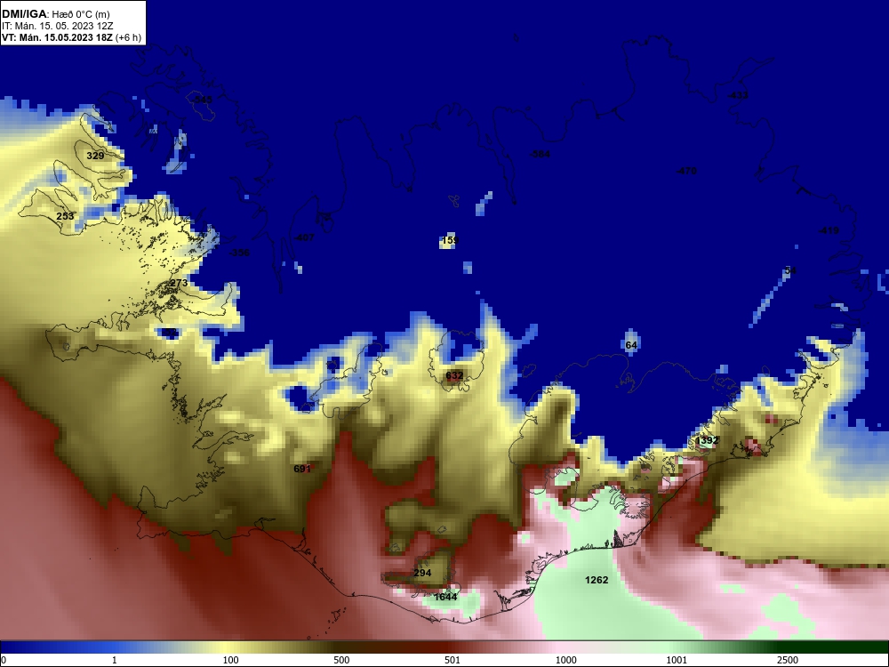Click the map value -419

point(829,231)
